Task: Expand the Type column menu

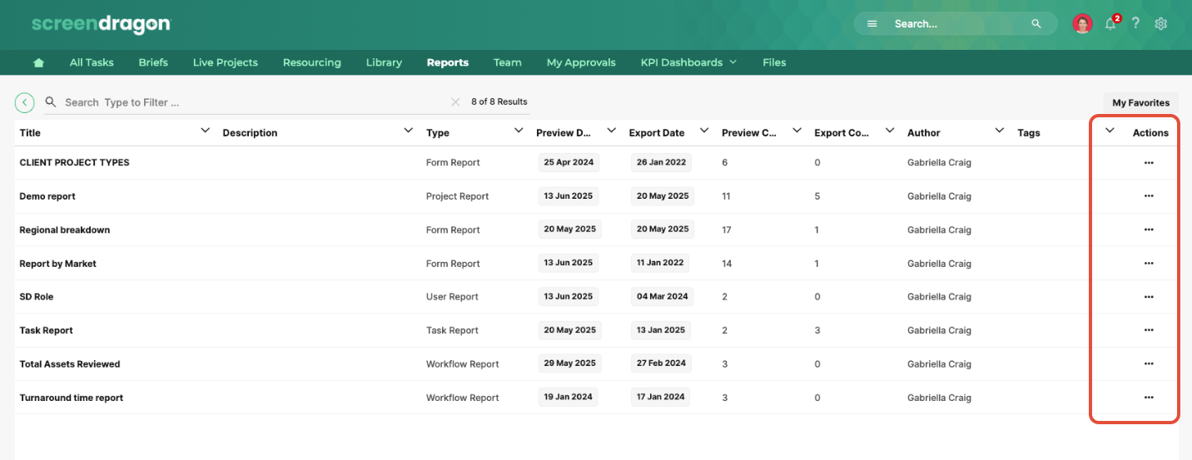Action: pyautogui.click(x=519, y=131)
